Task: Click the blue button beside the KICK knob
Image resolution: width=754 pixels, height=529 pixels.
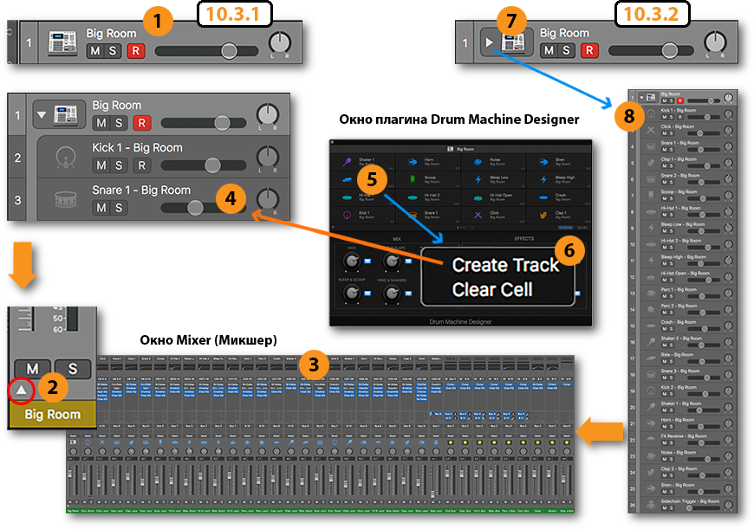Action: tap(367, 261)
